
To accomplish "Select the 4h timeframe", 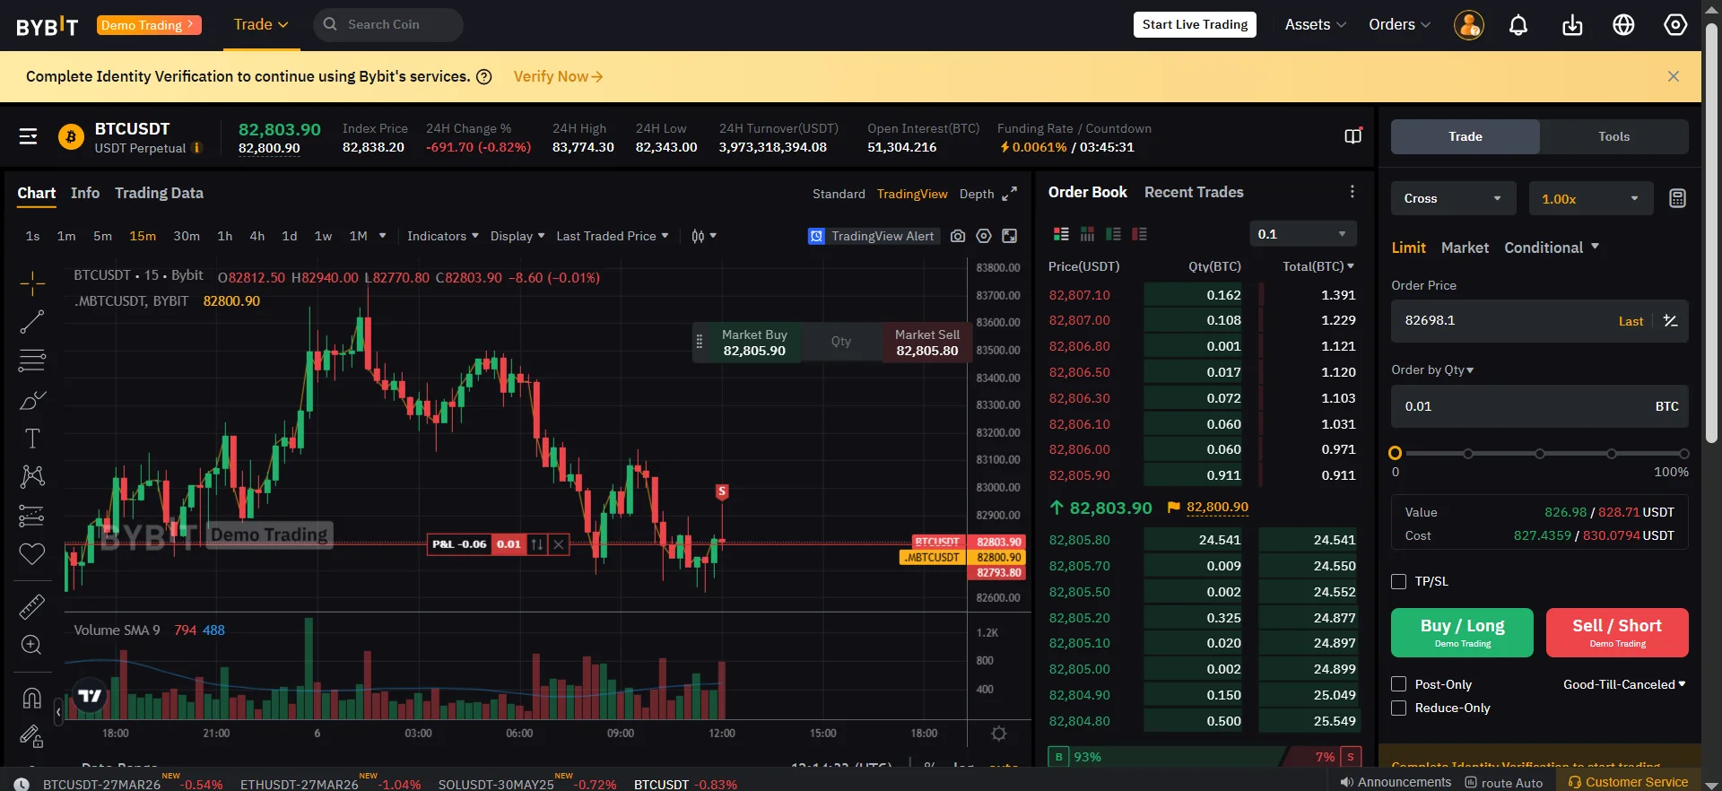I will pyautogui.click(x=257, y=236).
